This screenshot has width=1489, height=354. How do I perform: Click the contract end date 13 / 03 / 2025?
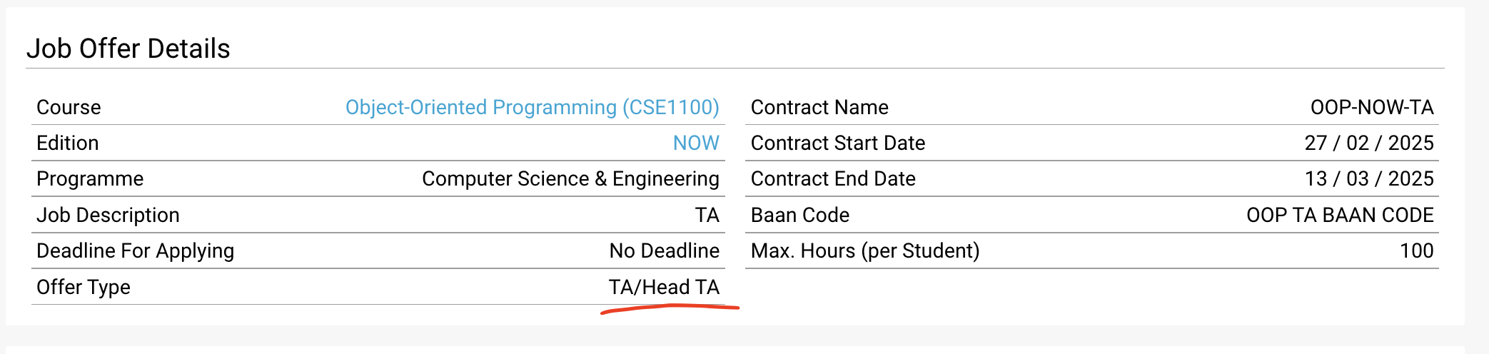[1369, 178]
